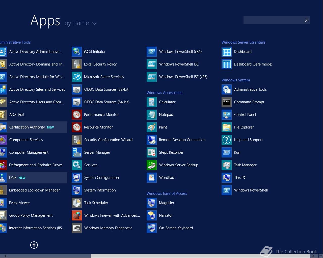
Task: Open Windows Firewall with Advanced Security icon
Action: coord(77,215)
